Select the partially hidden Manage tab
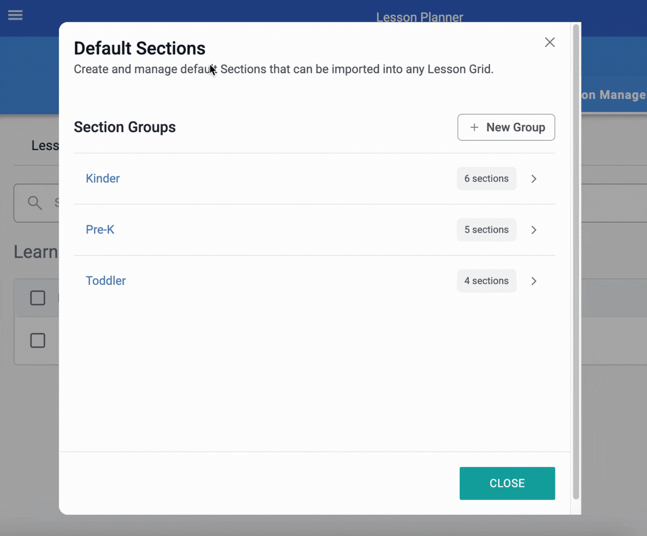The height and width of the screenshot is (536, 647). (x=614, y=95)
